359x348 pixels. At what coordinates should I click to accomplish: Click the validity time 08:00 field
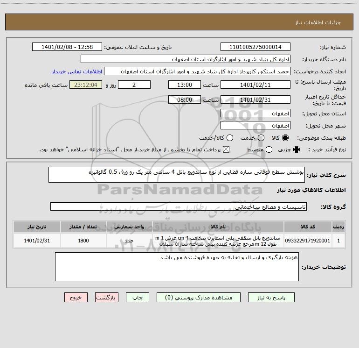point(185,99)
